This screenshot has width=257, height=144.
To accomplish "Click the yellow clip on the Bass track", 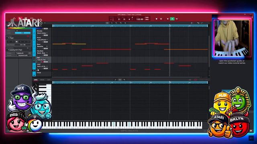I will point(79,44).
